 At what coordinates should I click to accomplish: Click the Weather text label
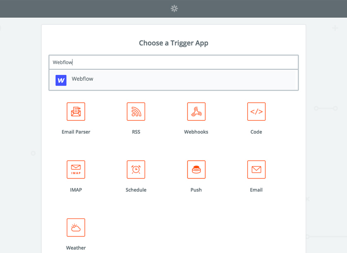[x=76, y=248]
